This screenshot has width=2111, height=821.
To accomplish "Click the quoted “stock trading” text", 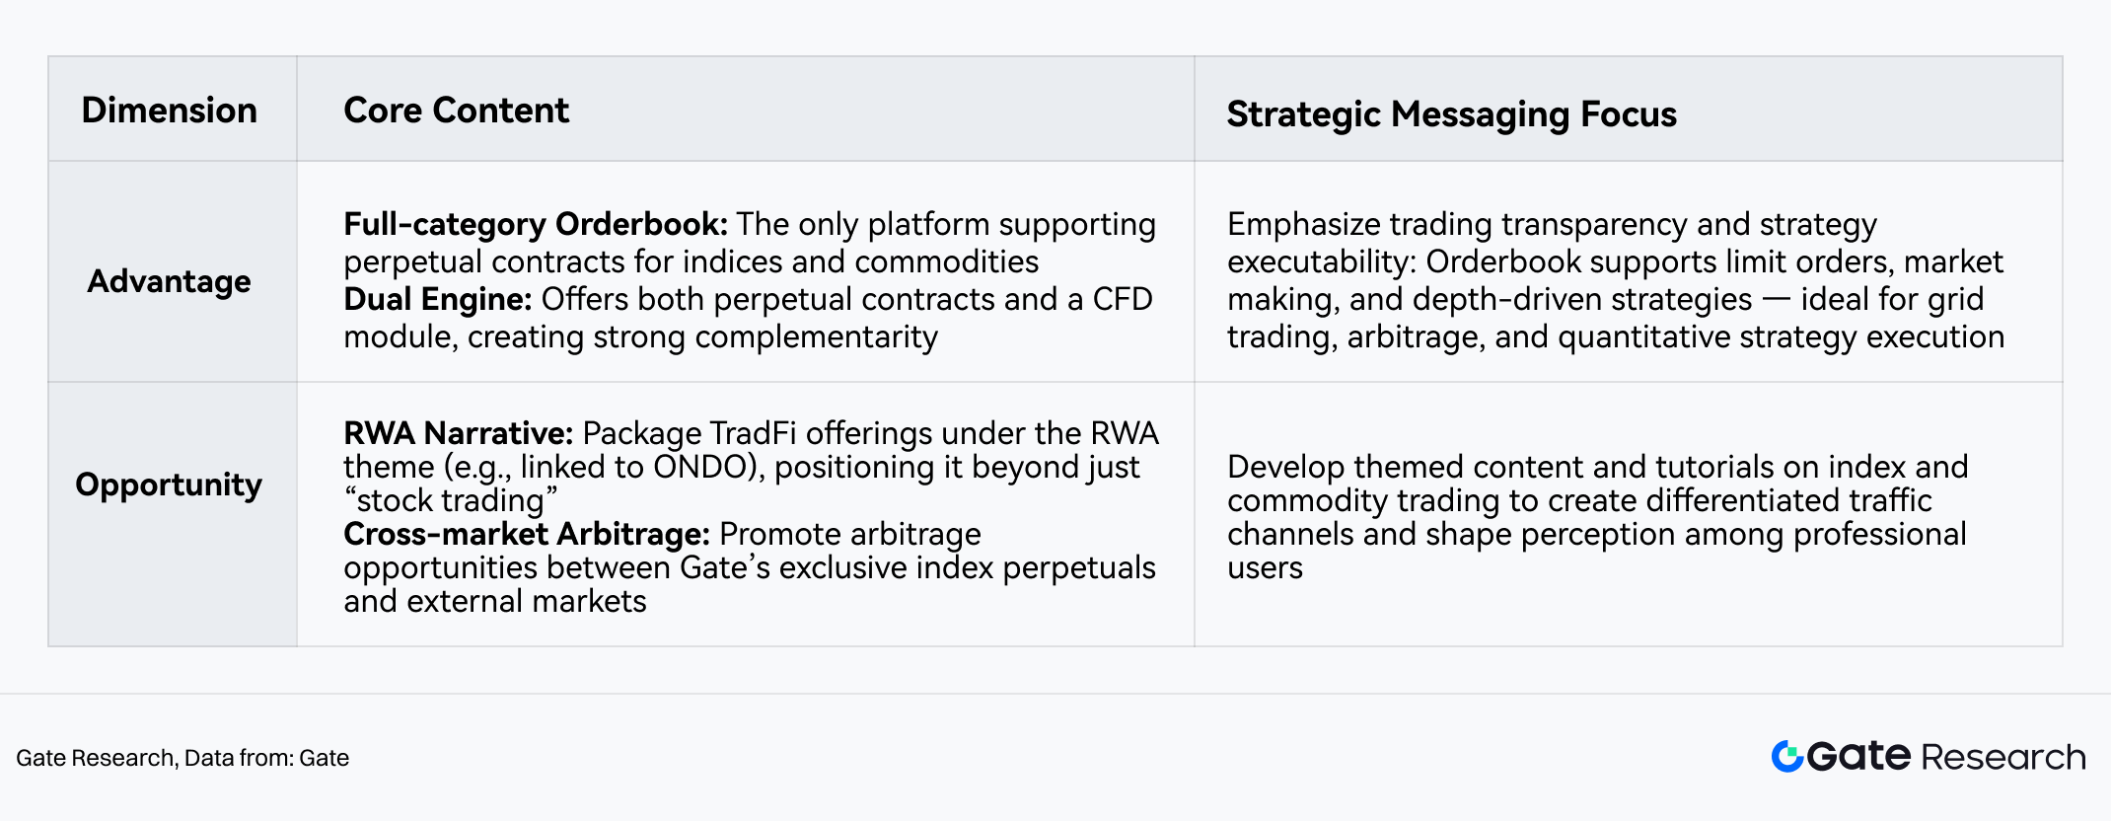I will point(451,500).
